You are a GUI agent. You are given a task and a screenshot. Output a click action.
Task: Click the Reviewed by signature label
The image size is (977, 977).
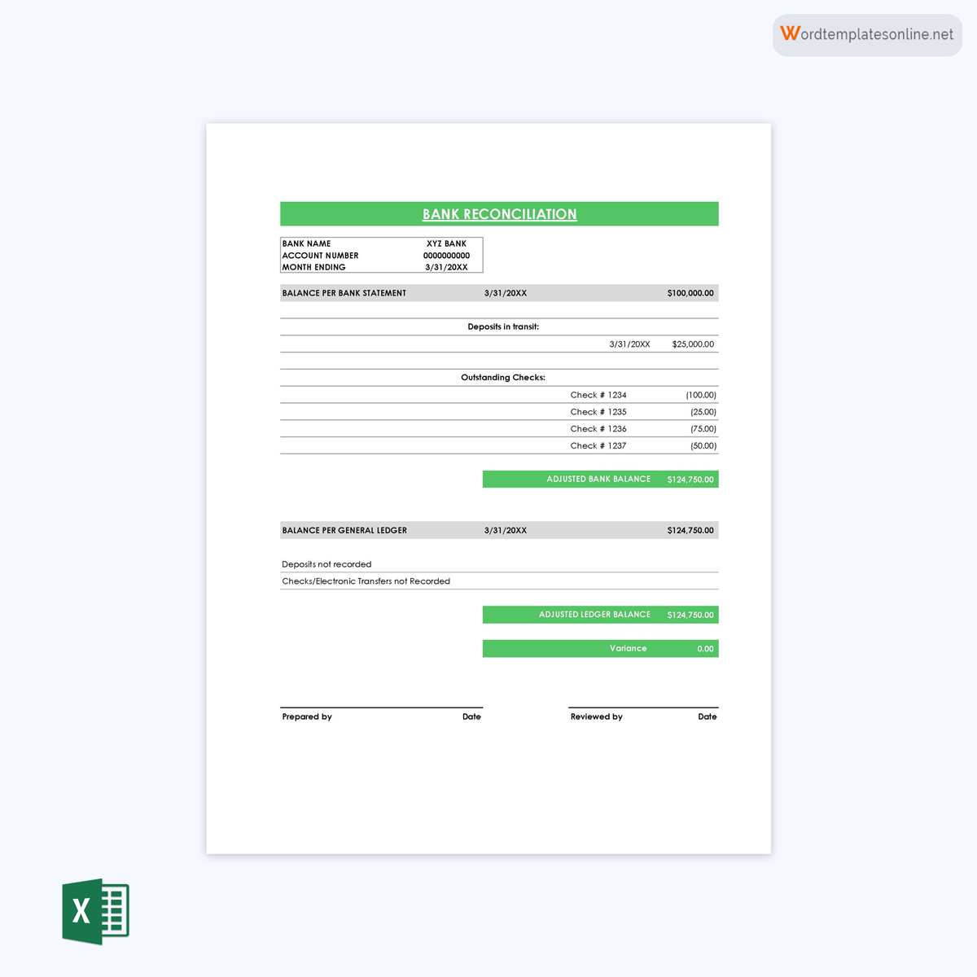[x=596, y=716]
